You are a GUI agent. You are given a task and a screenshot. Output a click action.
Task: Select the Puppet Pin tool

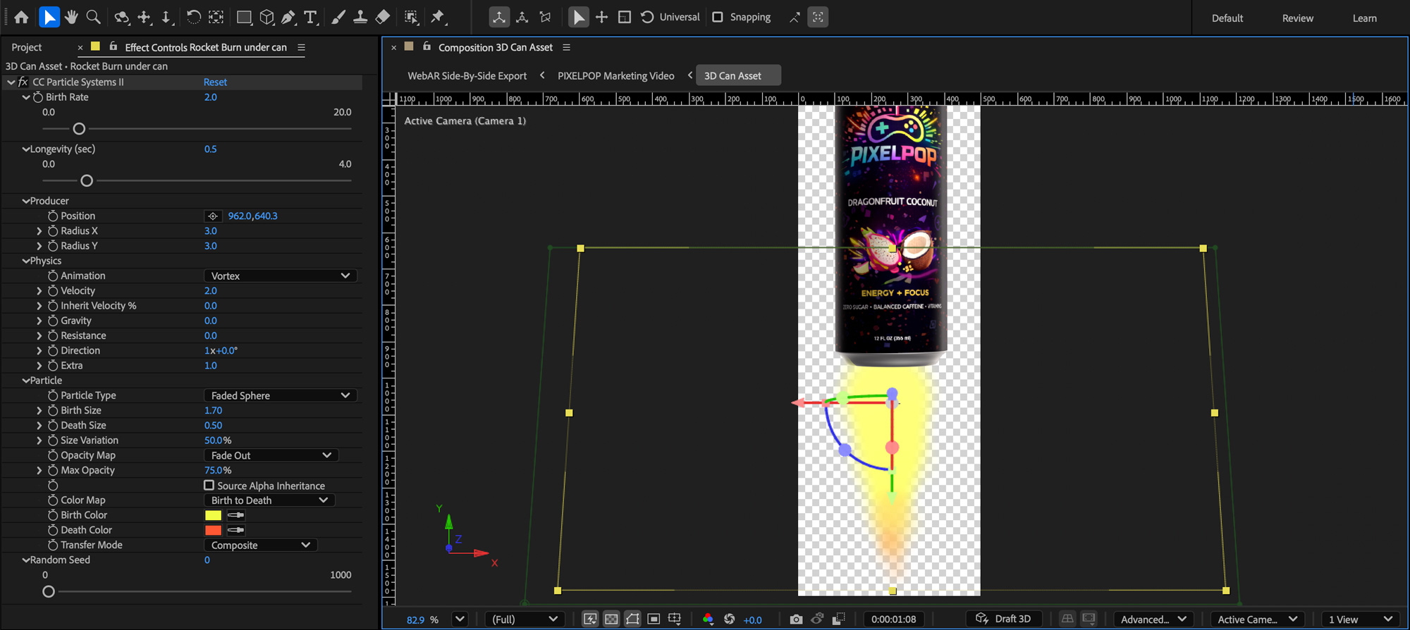click(x=439, y=17)
